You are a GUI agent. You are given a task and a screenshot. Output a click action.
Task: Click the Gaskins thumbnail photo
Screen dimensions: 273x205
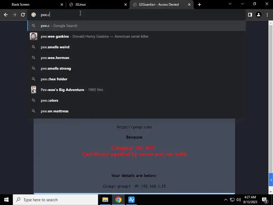(34, 36)
